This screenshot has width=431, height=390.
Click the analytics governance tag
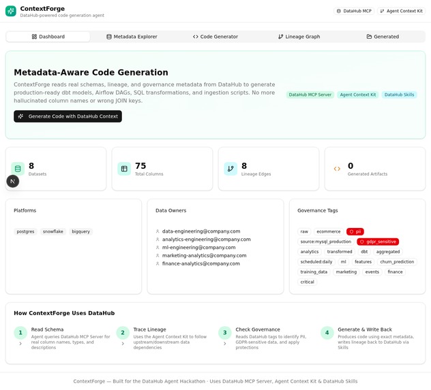pos(310,252)
